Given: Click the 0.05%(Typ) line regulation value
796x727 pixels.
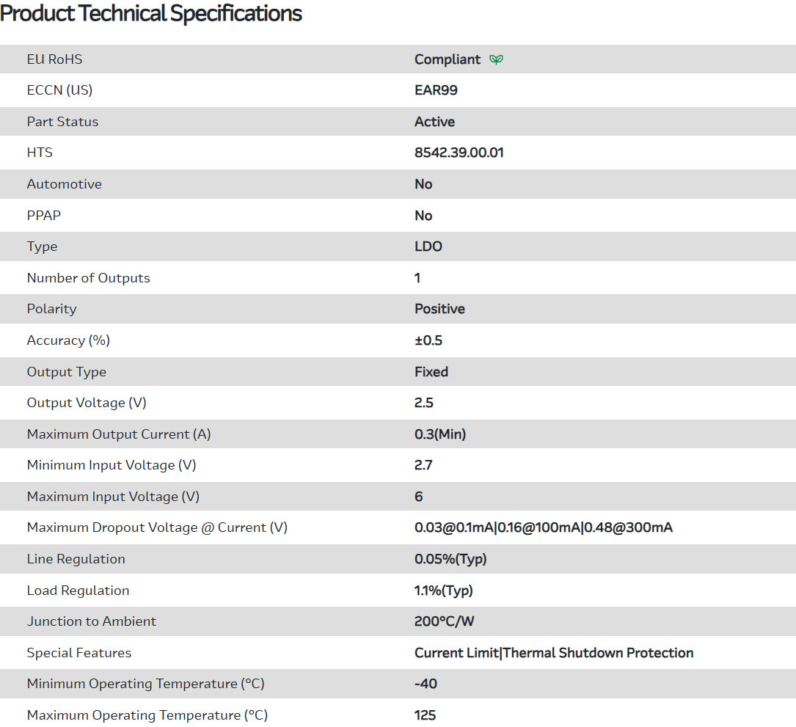Looking at the screenshot, I should [x=450, y=559].
